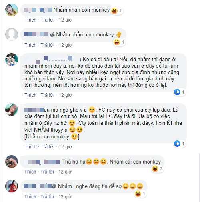Open default gray silhouette avatar profile
200x202 pixels.
click(x=12, y=34)
